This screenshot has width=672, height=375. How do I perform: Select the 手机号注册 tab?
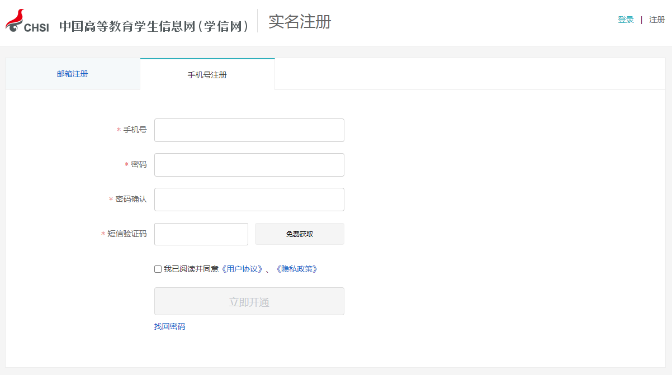pyautogui.click(x=207, y=74)
